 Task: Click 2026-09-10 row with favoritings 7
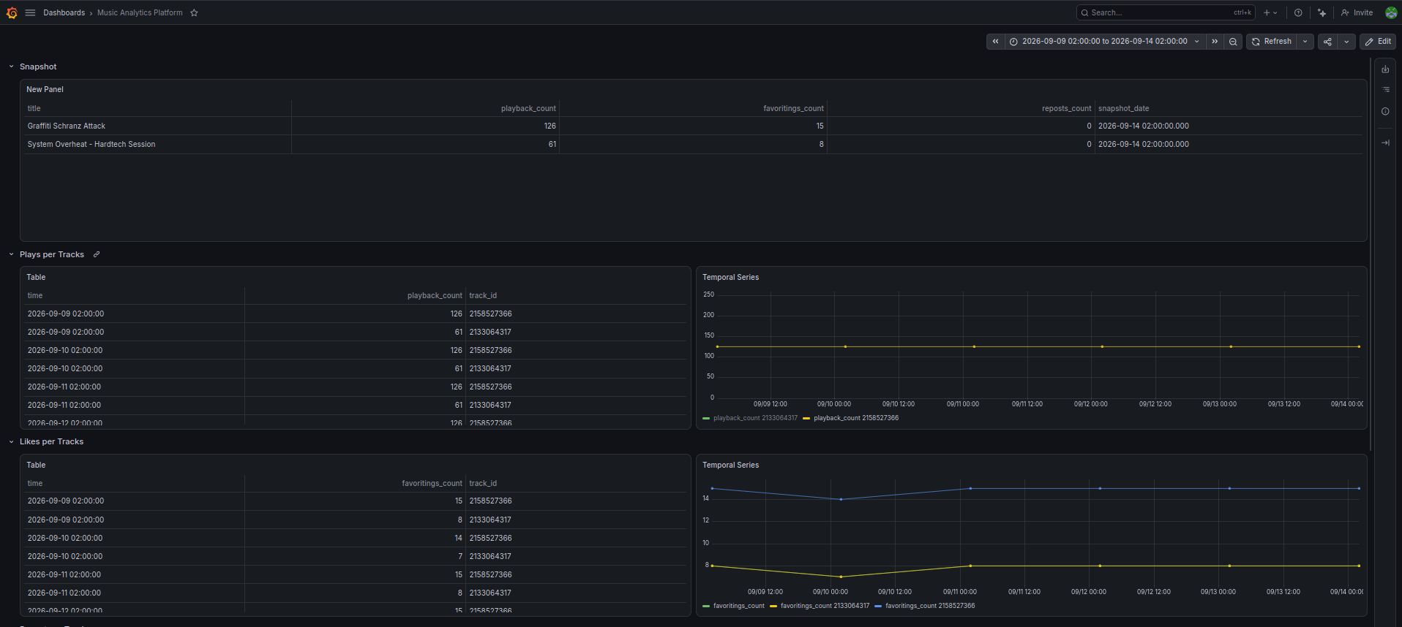tap(355, 556)
